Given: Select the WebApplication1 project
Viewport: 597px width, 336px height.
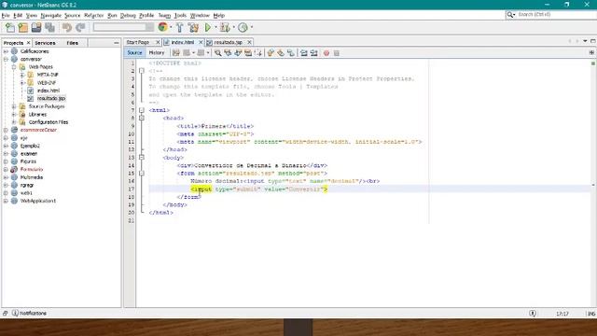Looking at the screenshot, I should point(38,201).
